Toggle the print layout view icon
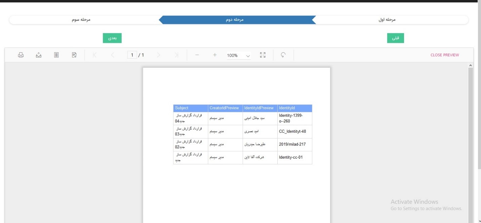Viewport: 481px width, 223px height. tap(56, 55)
